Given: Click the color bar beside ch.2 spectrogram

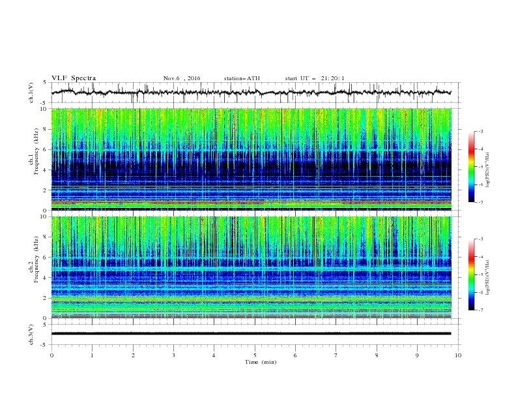Looking at the screenshot, I should point(472,274).
